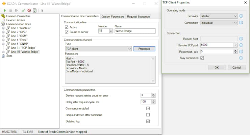Select Line 4 "Email" in the tree
Screen dimensions: 250x135
tap(19, 40)
